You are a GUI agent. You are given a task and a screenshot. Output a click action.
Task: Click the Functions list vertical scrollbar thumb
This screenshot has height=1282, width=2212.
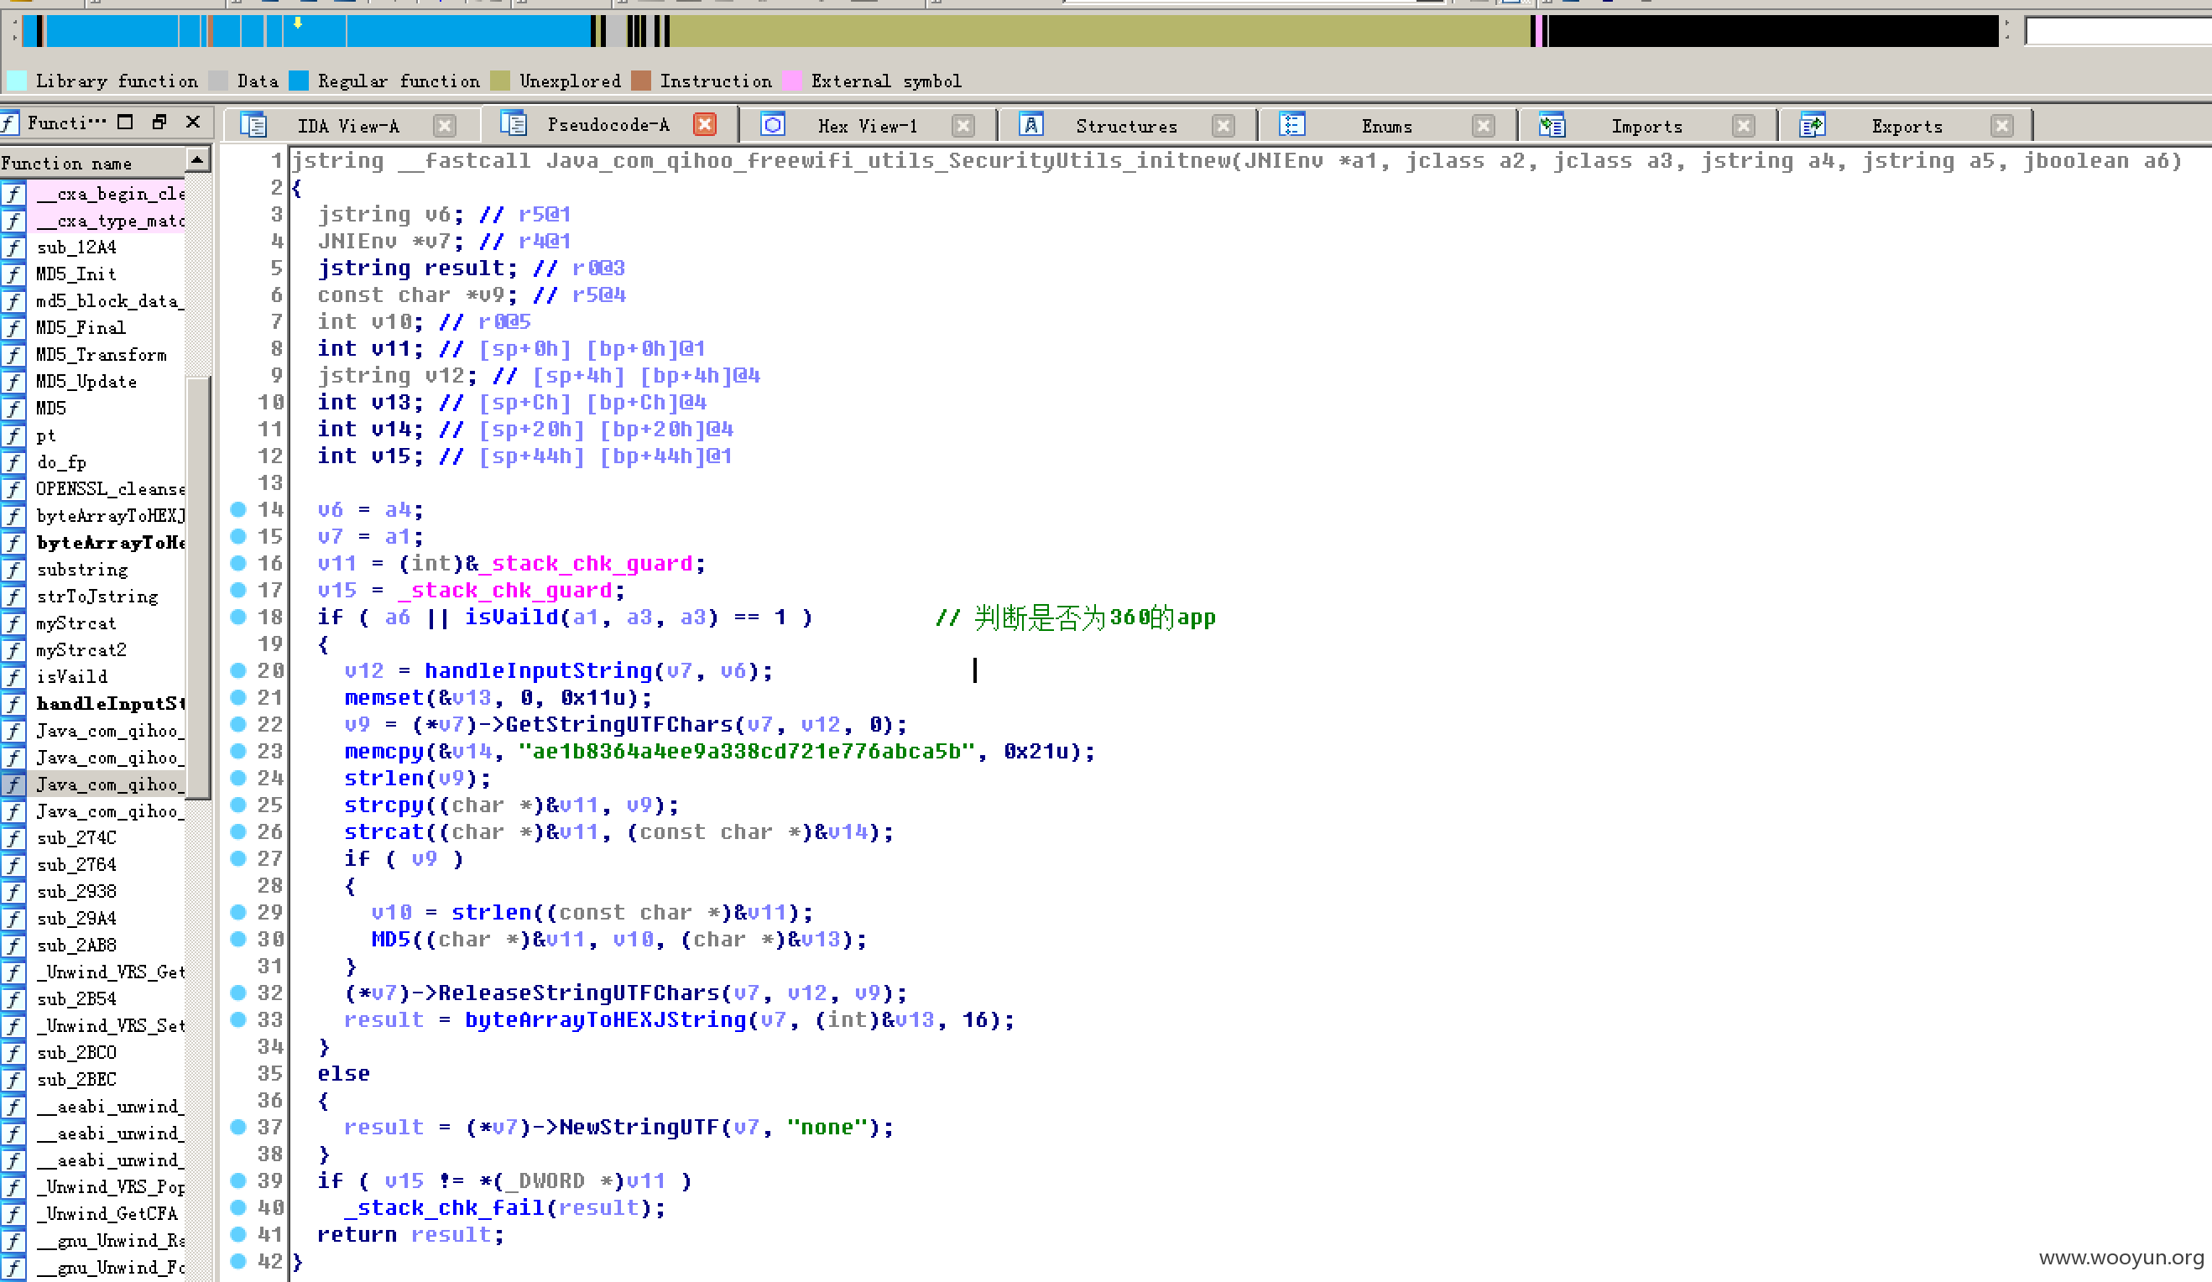pyautogui.click(x=197, y=588)
